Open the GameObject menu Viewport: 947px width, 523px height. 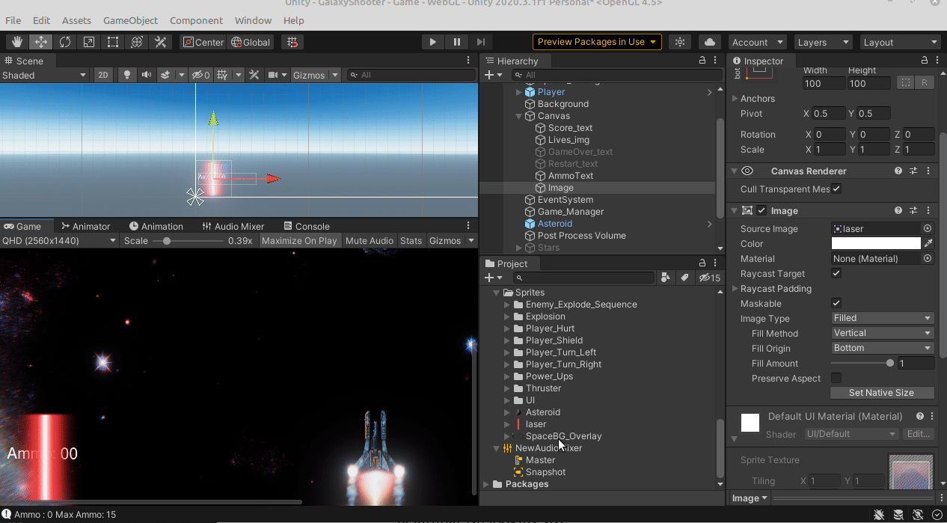pyautogui.click(x=130, y=20)
